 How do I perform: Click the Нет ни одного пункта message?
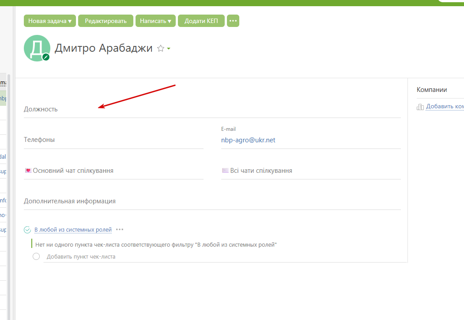156,244
